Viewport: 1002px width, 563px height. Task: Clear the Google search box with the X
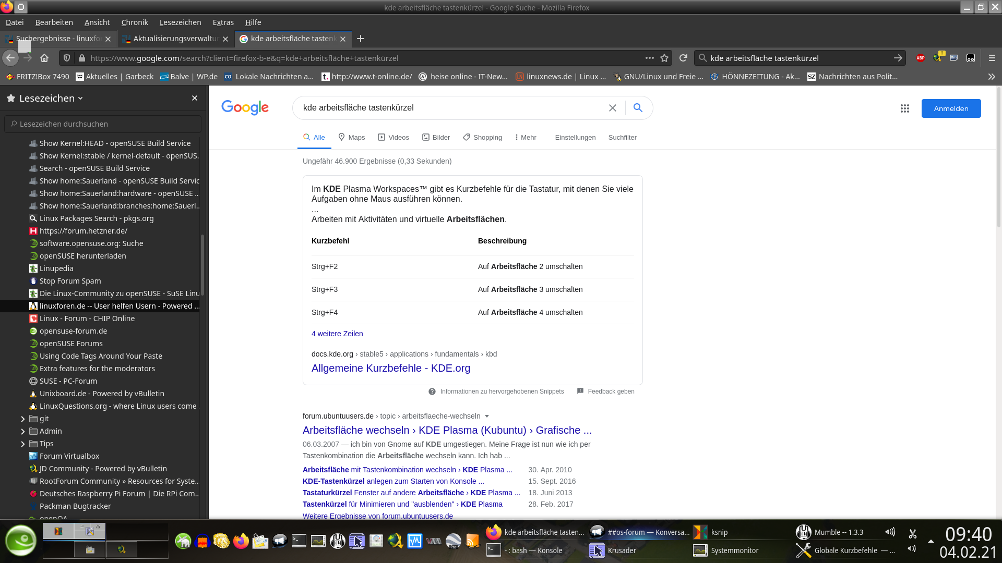[613, 108]
